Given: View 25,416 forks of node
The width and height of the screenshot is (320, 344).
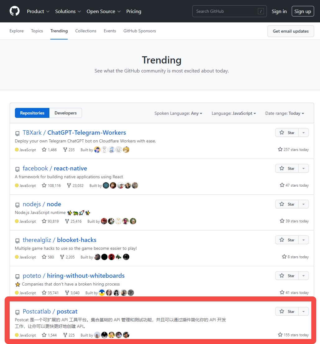Looking at the screenshot, I should 73,221.
